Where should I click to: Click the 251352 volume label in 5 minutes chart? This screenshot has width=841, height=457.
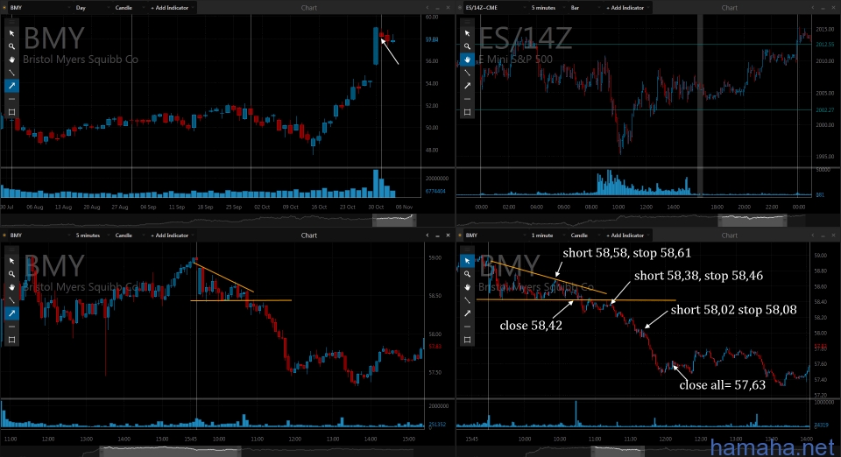pos(437,425)
